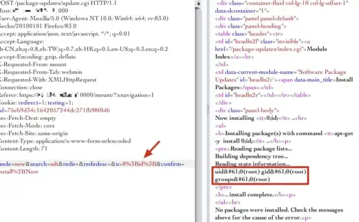359x222 pixels.
Task: Click the 'Reading state information...' response line
Action: pyautogui.click(x=253, y=164)
